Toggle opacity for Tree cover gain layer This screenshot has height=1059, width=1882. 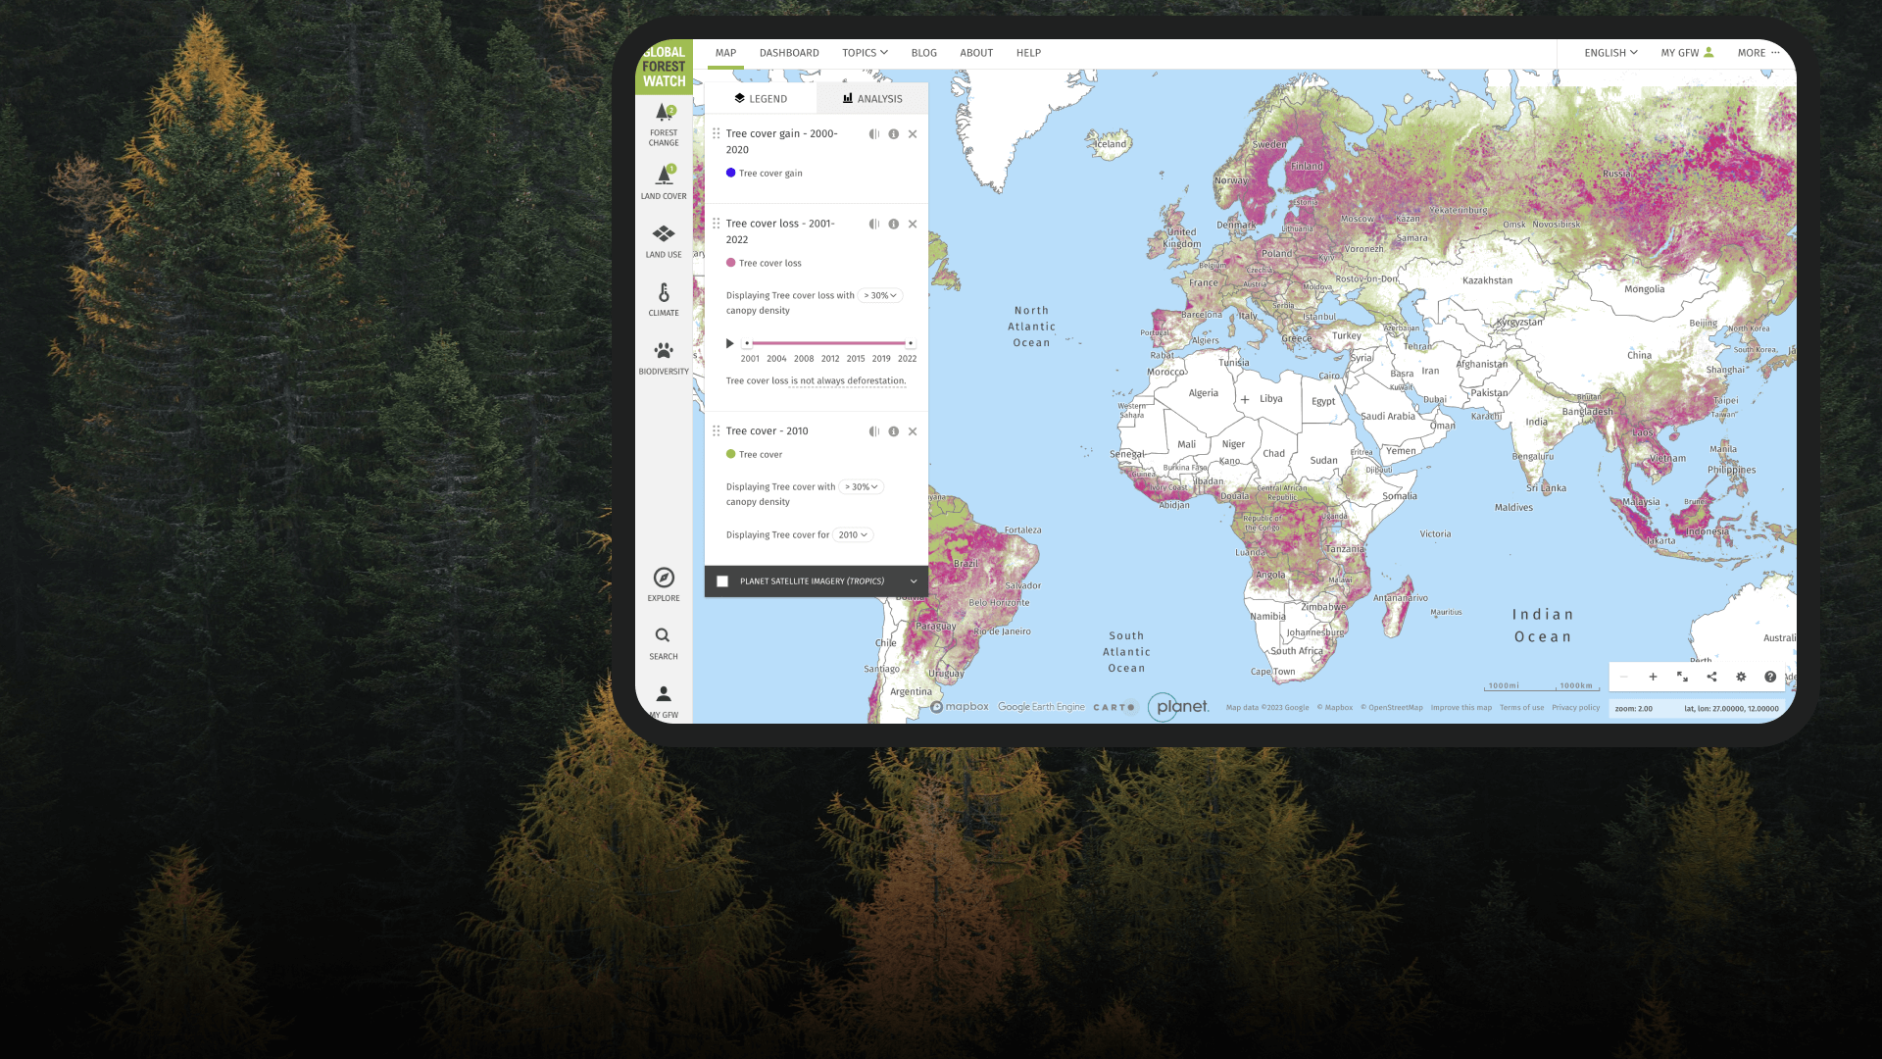tap(873, 133)
